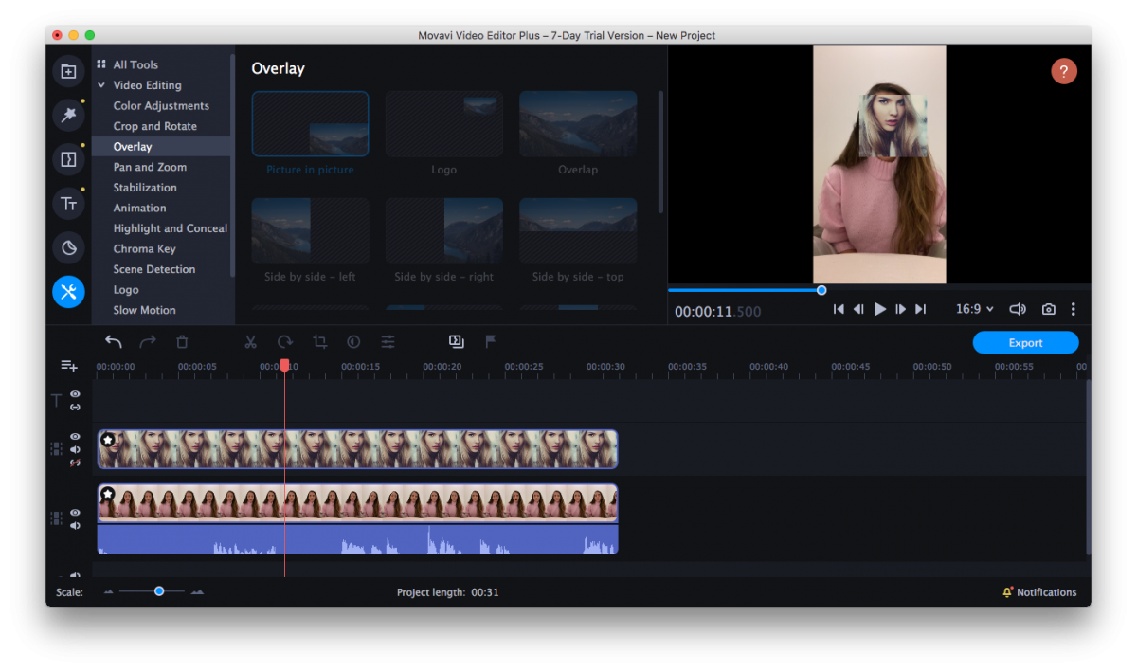
Task: Open Notifications
Action: pyautogui.click(x=1039, y=591)
